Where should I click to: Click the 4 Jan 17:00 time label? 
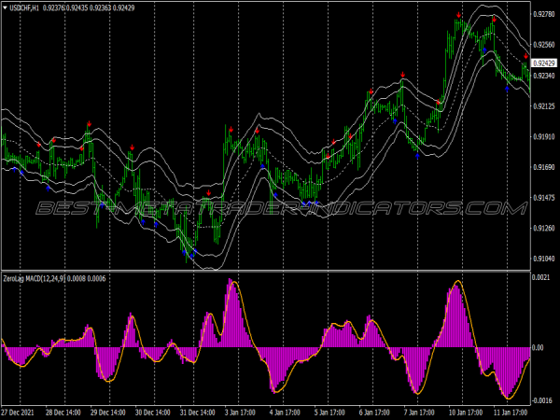[285, 413]
